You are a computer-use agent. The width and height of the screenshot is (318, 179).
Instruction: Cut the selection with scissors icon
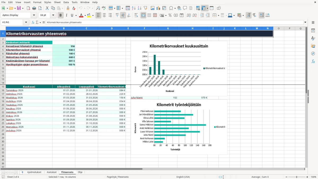47,8
